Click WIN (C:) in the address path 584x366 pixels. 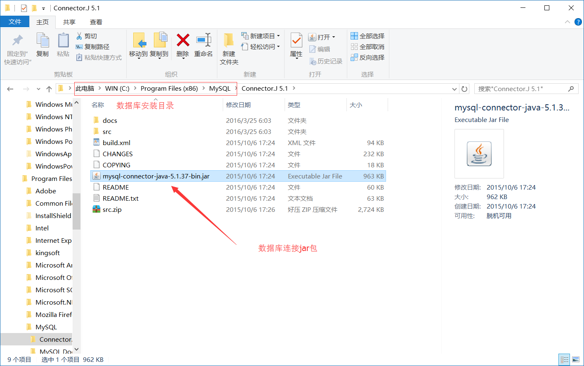click(x=117, y=89)
